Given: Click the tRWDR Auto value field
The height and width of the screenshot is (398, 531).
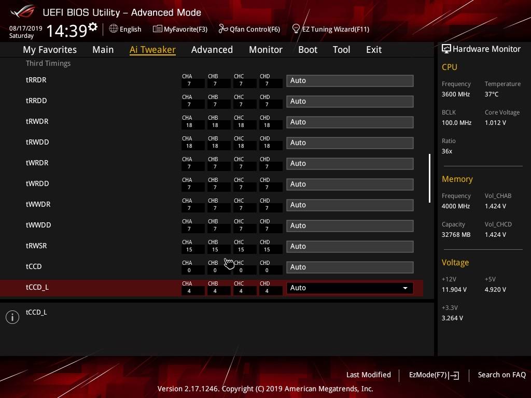Looking at the screenshot, I should click(x=350, y=122).
